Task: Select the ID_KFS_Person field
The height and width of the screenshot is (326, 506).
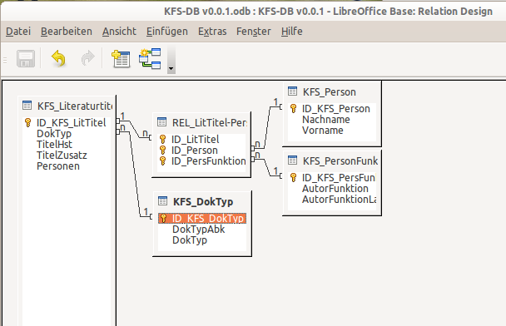Action: point(335,109)
